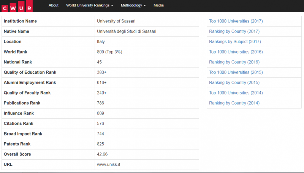
Task: Open the About page
Action: (54, 5)
